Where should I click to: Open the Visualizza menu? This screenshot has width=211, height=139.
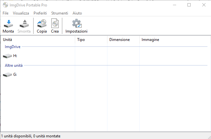coord(21,13)
